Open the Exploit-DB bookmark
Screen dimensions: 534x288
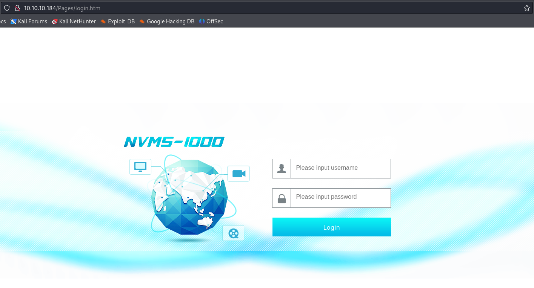pos(118,21)
